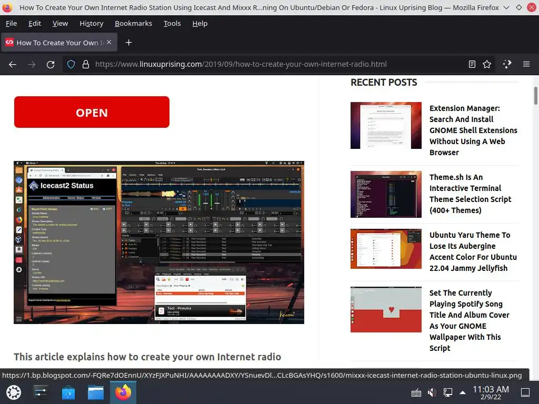Click Theme.sh post thumbnail
539x404 pixels.
click(x=386, y=194)
